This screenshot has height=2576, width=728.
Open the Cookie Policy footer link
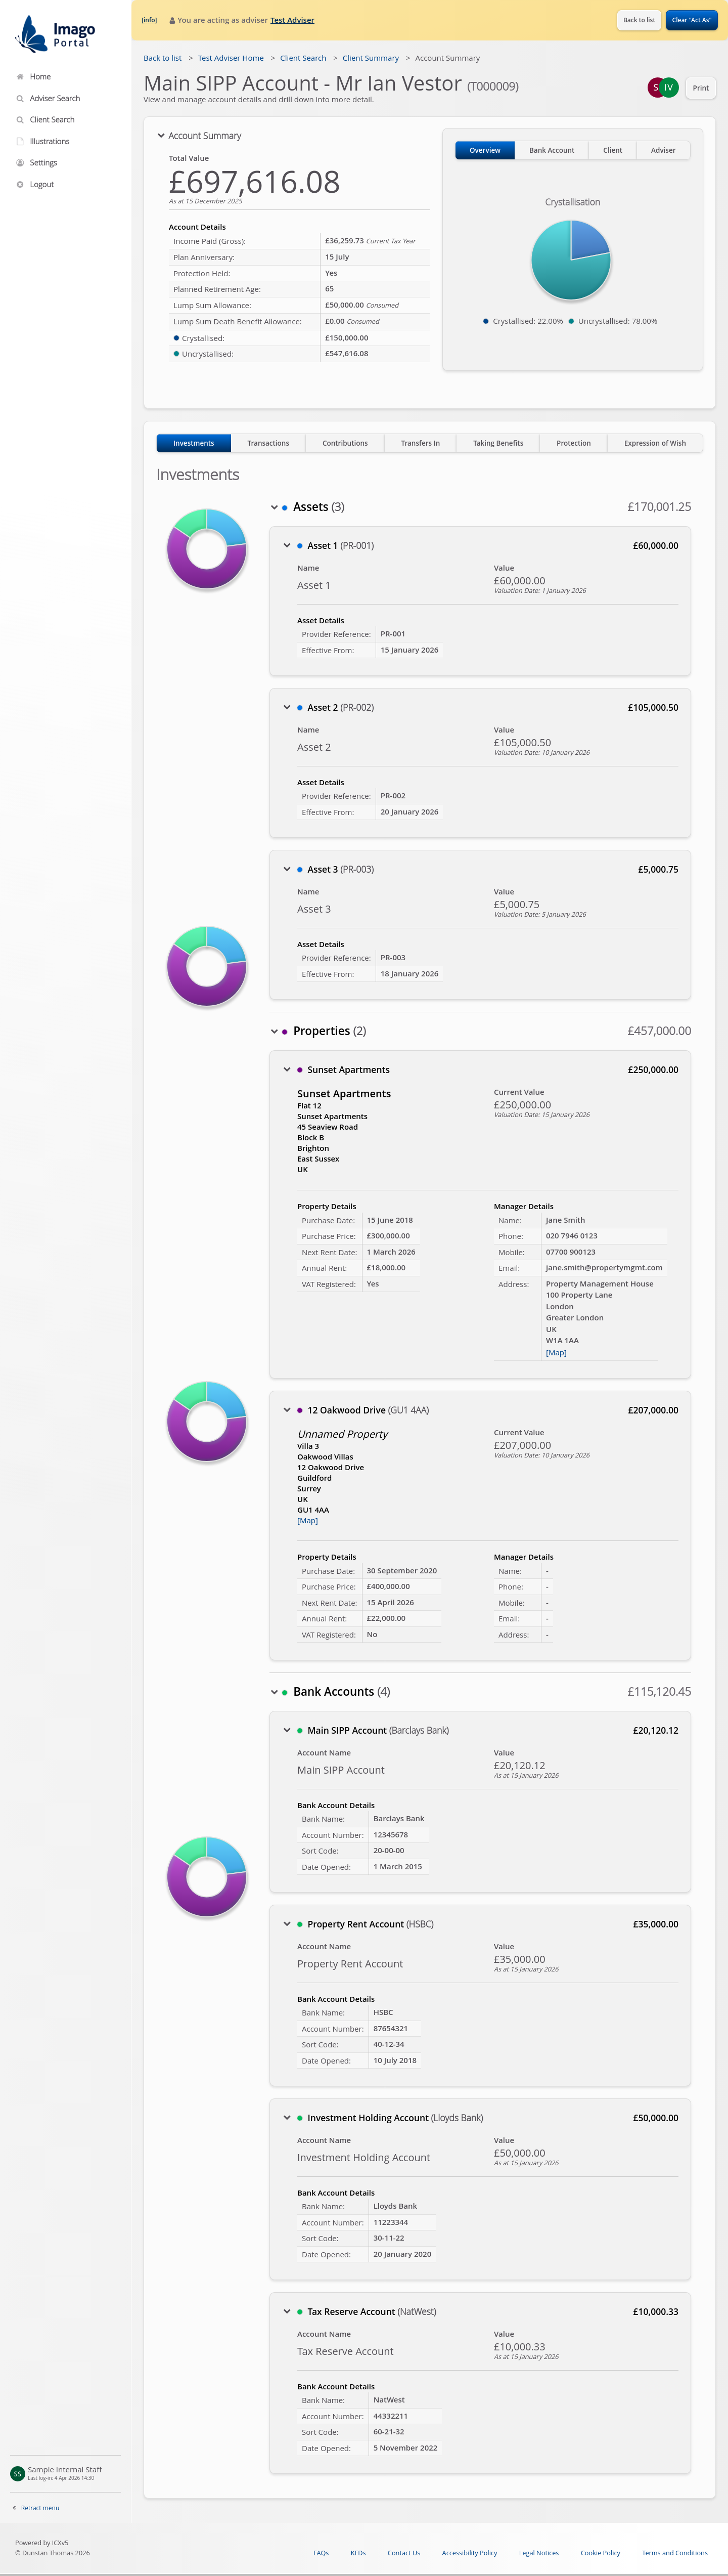coord(601,2553)
